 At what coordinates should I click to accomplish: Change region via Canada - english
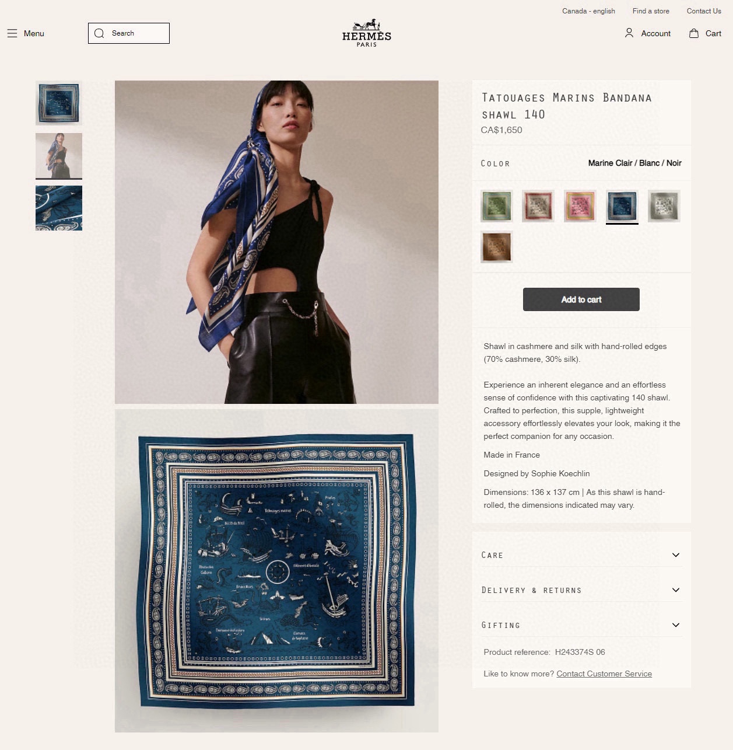coord(588,11)
